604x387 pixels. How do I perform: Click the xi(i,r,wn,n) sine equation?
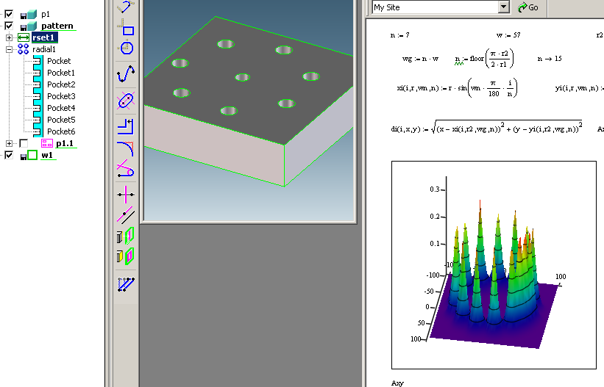tap(457, 88)
